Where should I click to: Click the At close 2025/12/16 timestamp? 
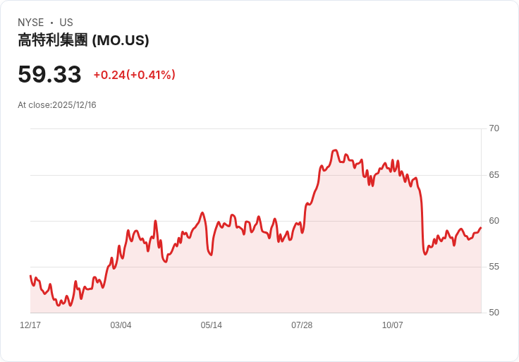pyautogui.click(x=57, y=105)
